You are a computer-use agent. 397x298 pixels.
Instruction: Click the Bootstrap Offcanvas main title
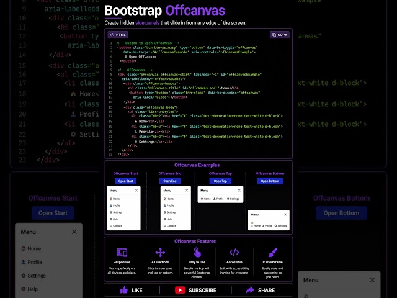[164, 11]
